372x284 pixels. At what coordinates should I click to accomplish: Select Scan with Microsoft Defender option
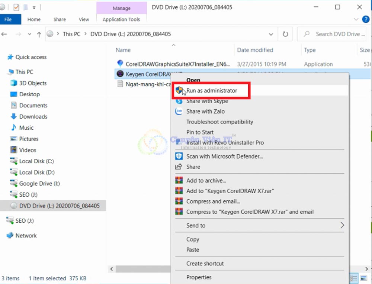[224, 156]
